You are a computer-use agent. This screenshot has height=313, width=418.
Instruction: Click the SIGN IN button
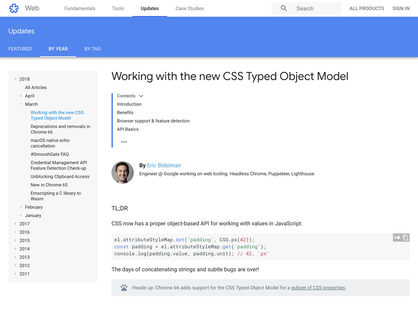pyautogui.click(x=401, y=8)
